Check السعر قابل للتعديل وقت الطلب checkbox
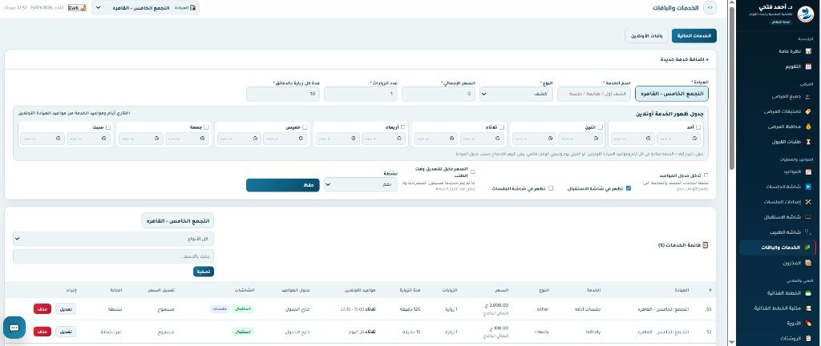This screenshot has height=346, width=821. click(473, 171)
